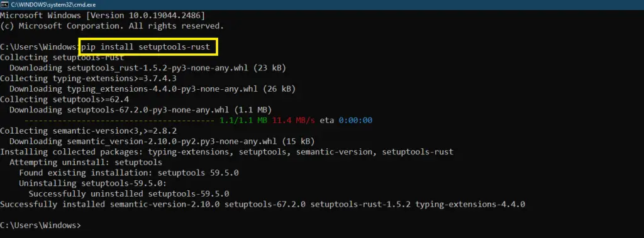Click the Microsoft Corporation copyright line
Viewport: 644px width, 238px height.
click(x=112, y=26)
